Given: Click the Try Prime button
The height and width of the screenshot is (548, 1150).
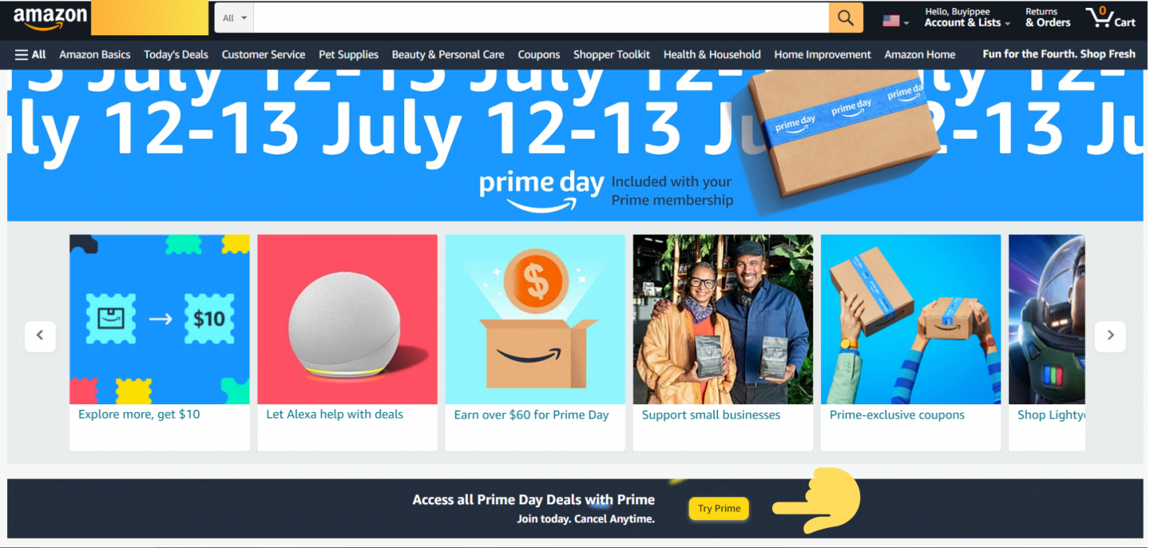Looking at the screenshot, I should [719, 508].
